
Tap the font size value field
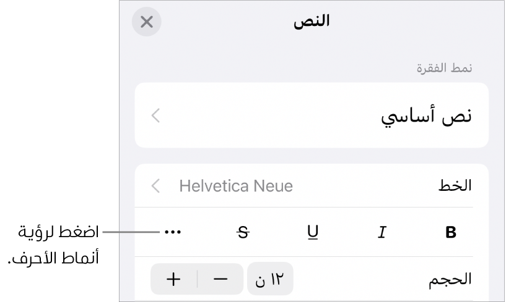point(269,279)
